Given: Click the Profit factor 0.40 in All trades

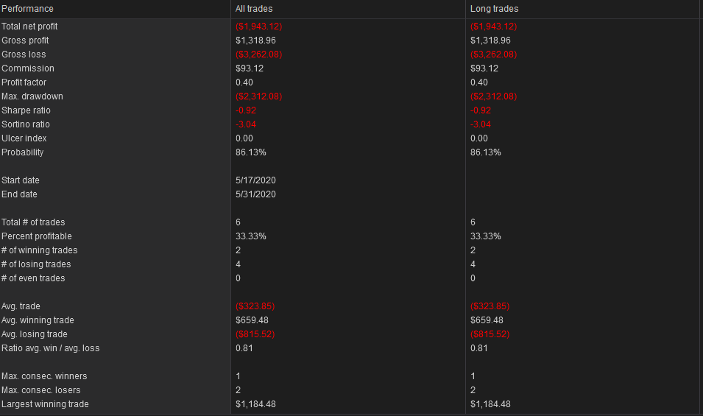Looking at the screenshot, I should (244, 82).
